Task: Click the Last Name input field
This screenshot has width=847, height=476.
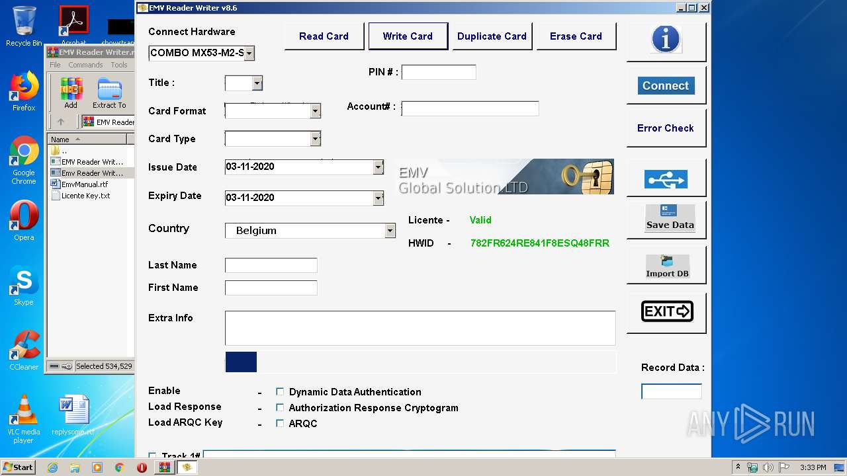Action: pos(271,265)
